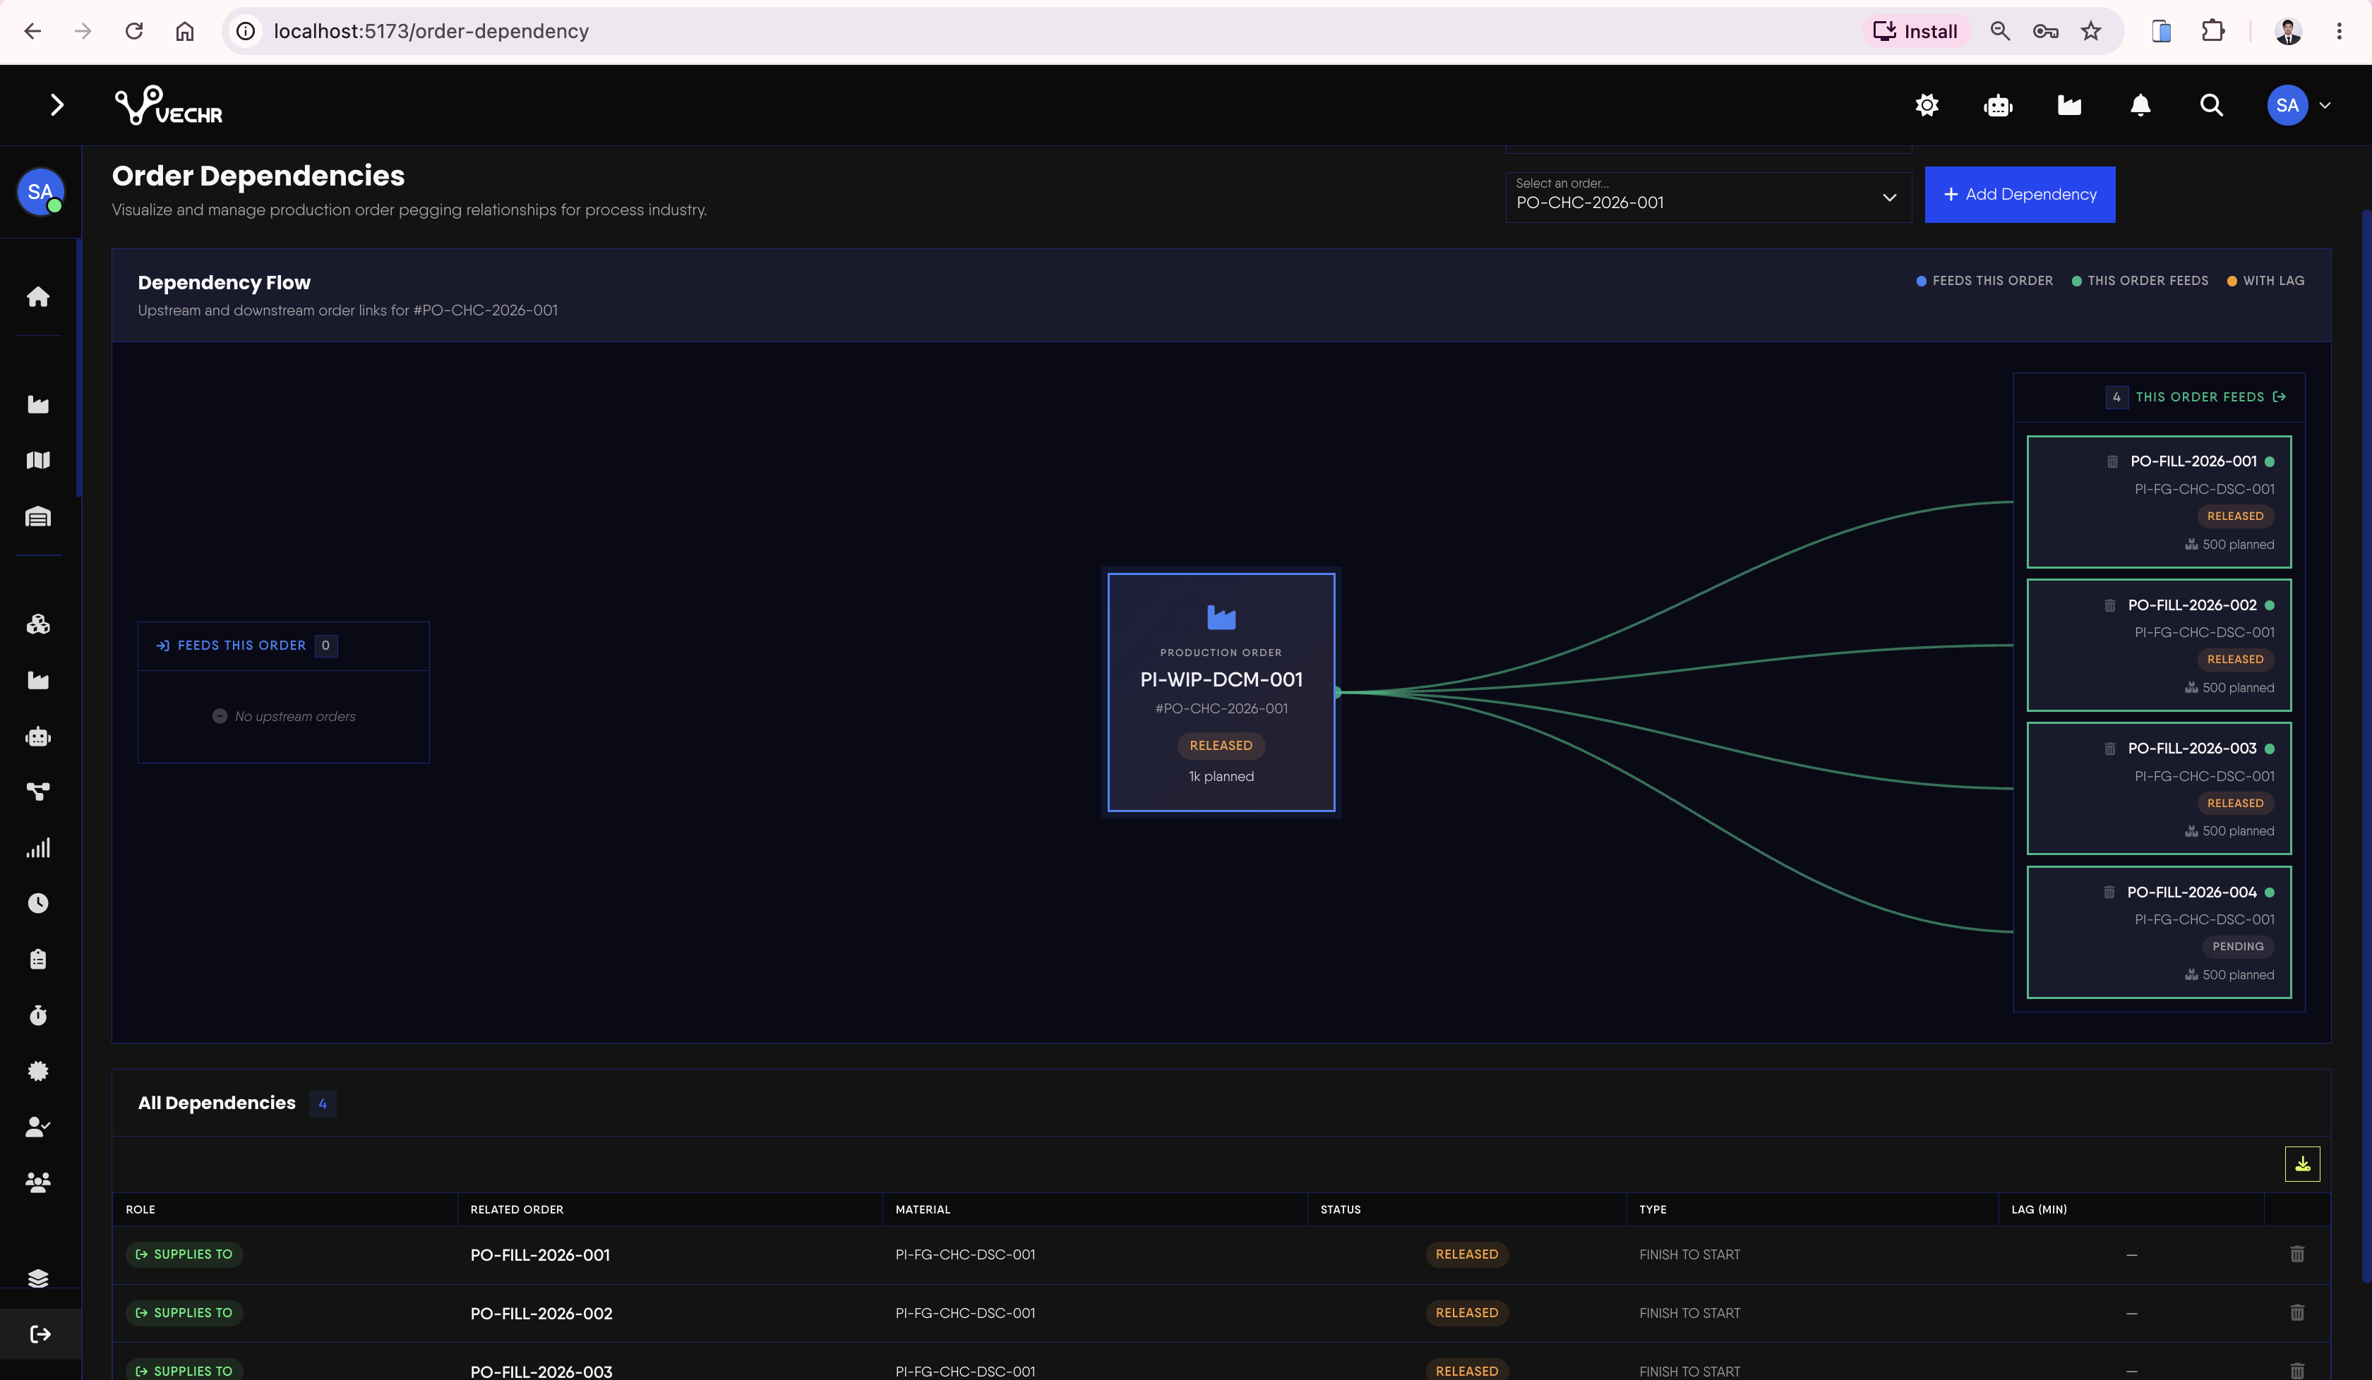Open the map icon in the sidebar

[37, 460]
